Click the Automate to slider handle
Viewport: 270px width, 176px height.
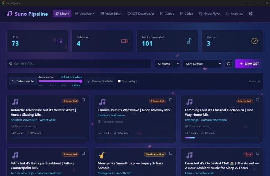(81, 81)
